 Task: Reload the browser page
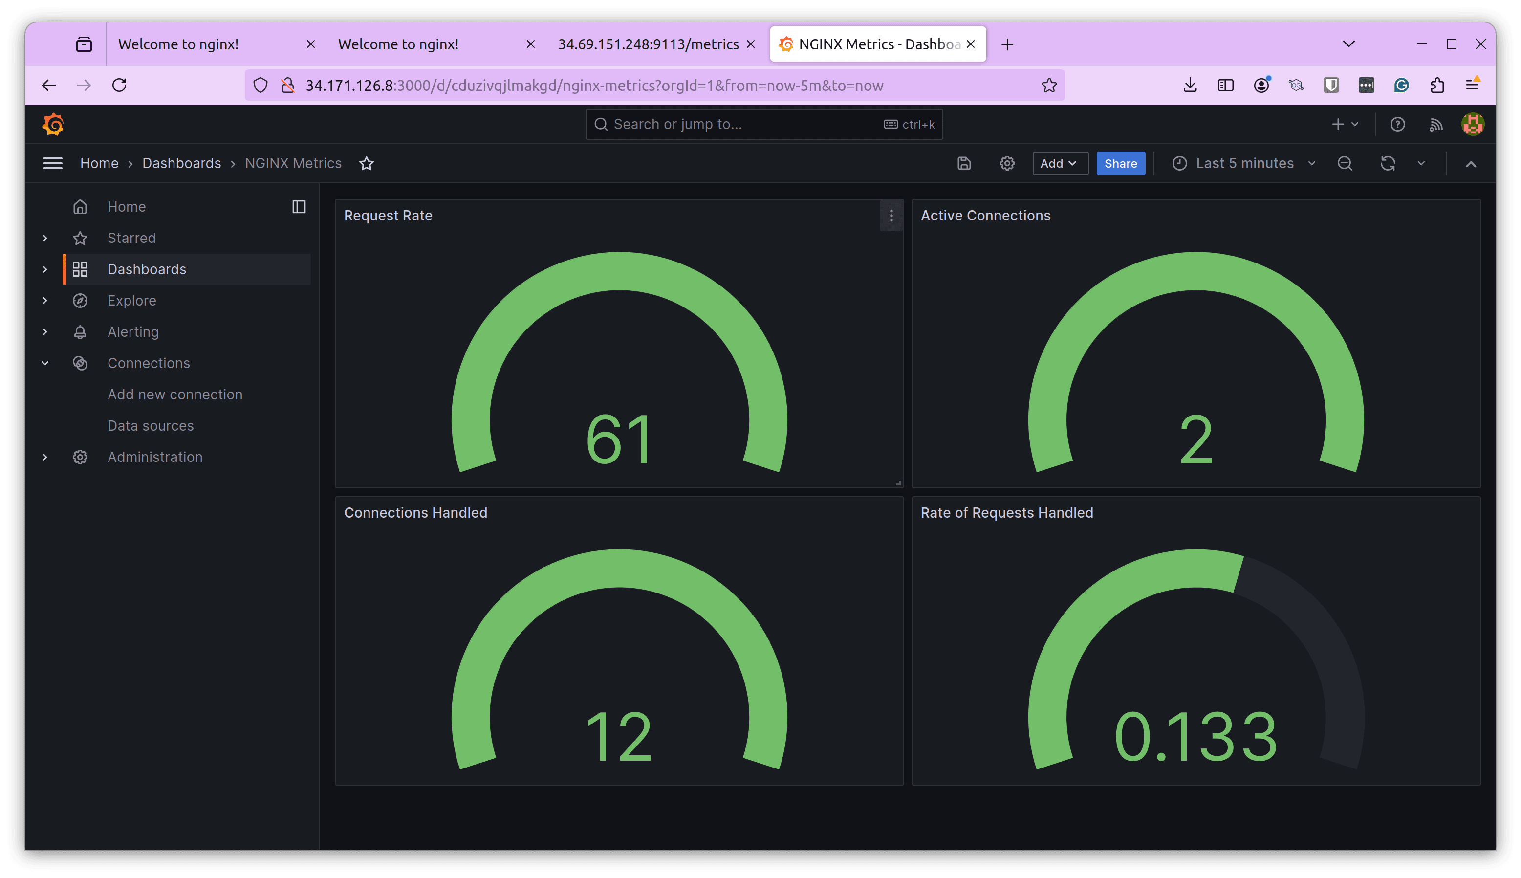[119, 86]
